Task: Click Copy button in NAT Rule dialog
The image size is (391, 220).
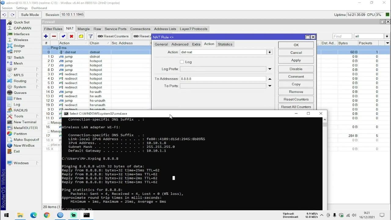Action: (x=296, y=84)
